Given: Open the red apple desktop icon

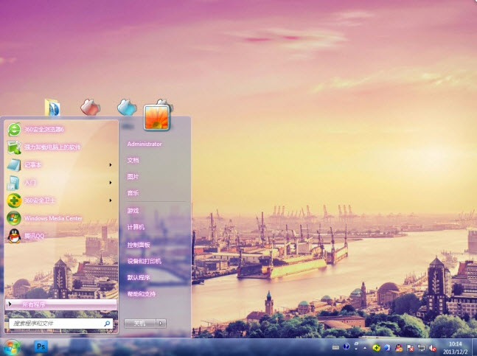Looking at the screenshot, I should tap(90, 107).
